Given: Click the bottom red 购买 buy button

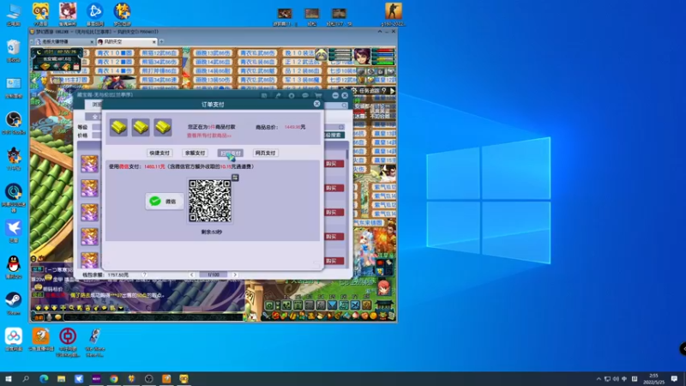Looking at the screenshot, I should click(x=334, y=261).
